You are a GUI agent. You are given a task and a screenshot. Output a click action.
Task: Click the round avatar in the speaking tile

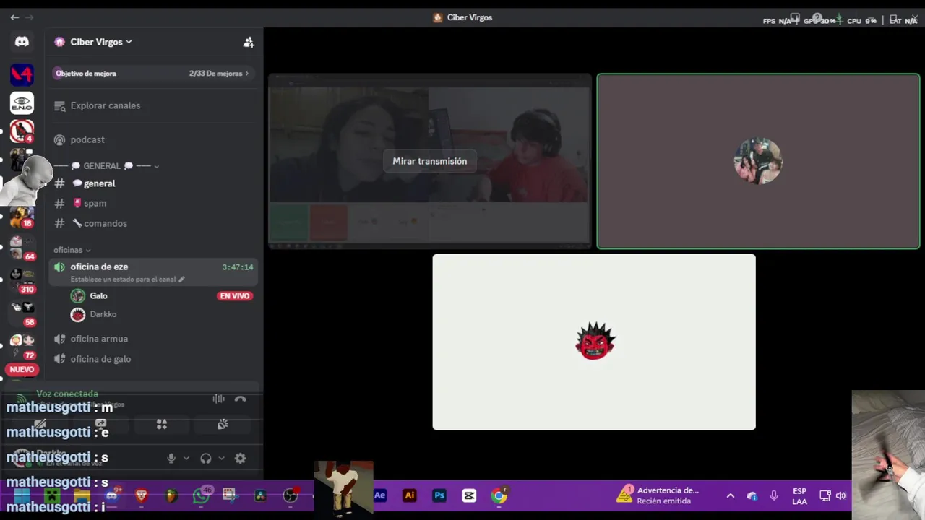(758, 161)
